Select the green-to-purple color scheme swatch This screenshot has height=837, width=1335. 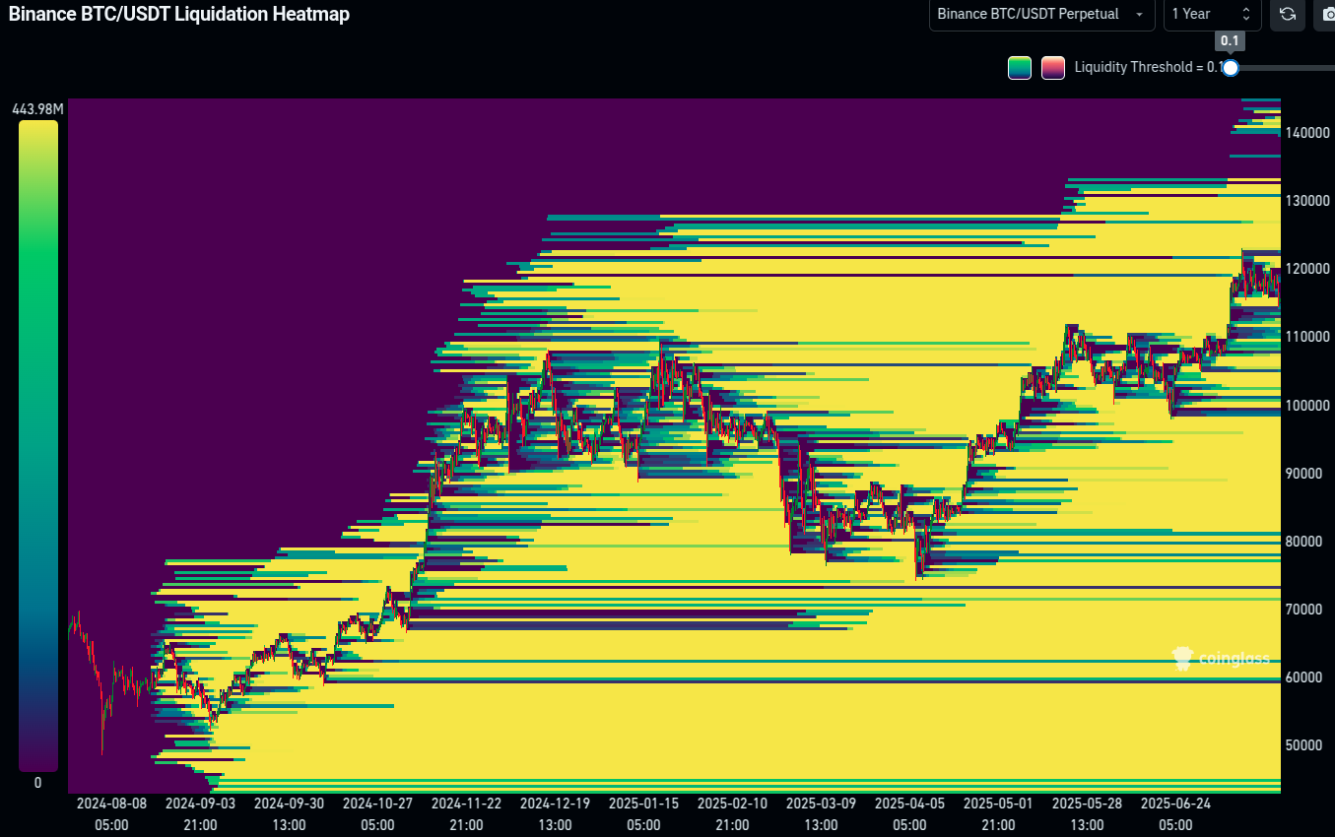[x=1020, y=68]
